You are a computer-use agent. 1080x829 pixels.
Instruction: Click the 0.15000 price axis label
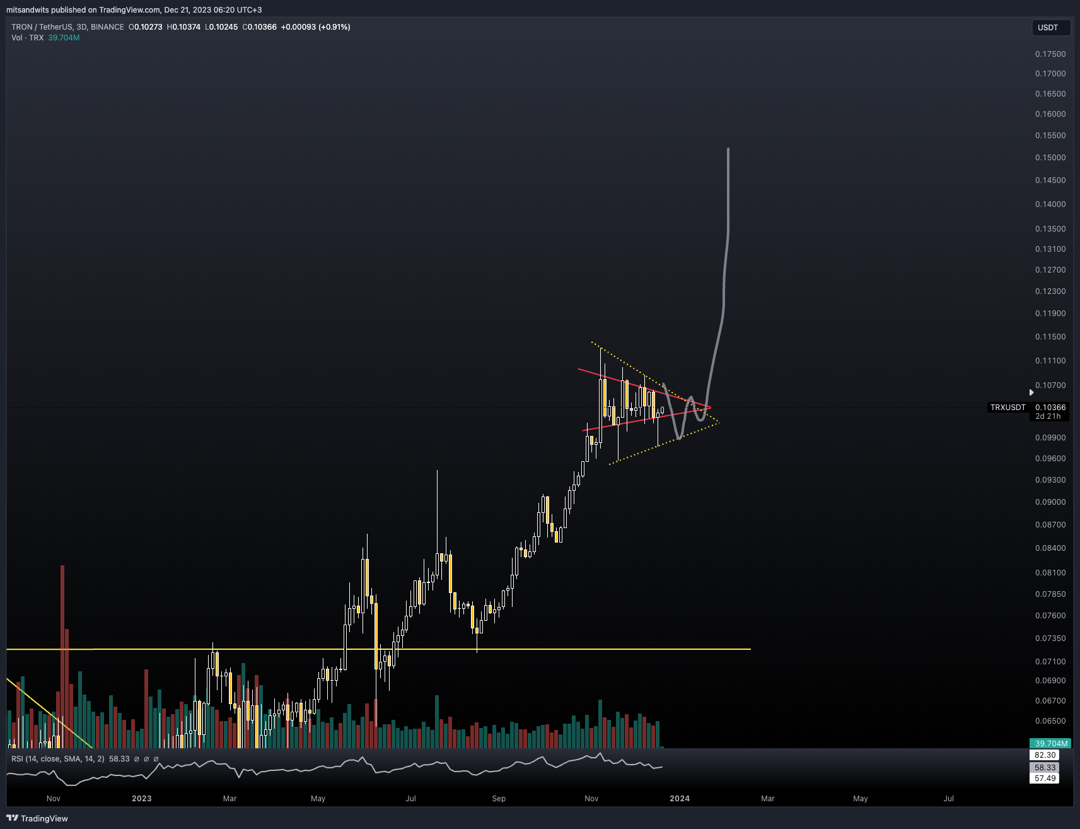[1050, 158]
